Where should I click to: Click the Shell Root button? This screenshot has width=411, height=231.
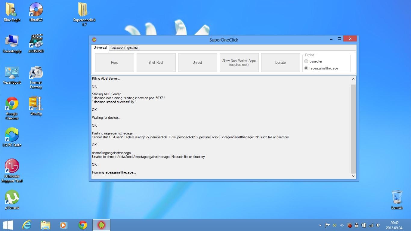point(156,63)
